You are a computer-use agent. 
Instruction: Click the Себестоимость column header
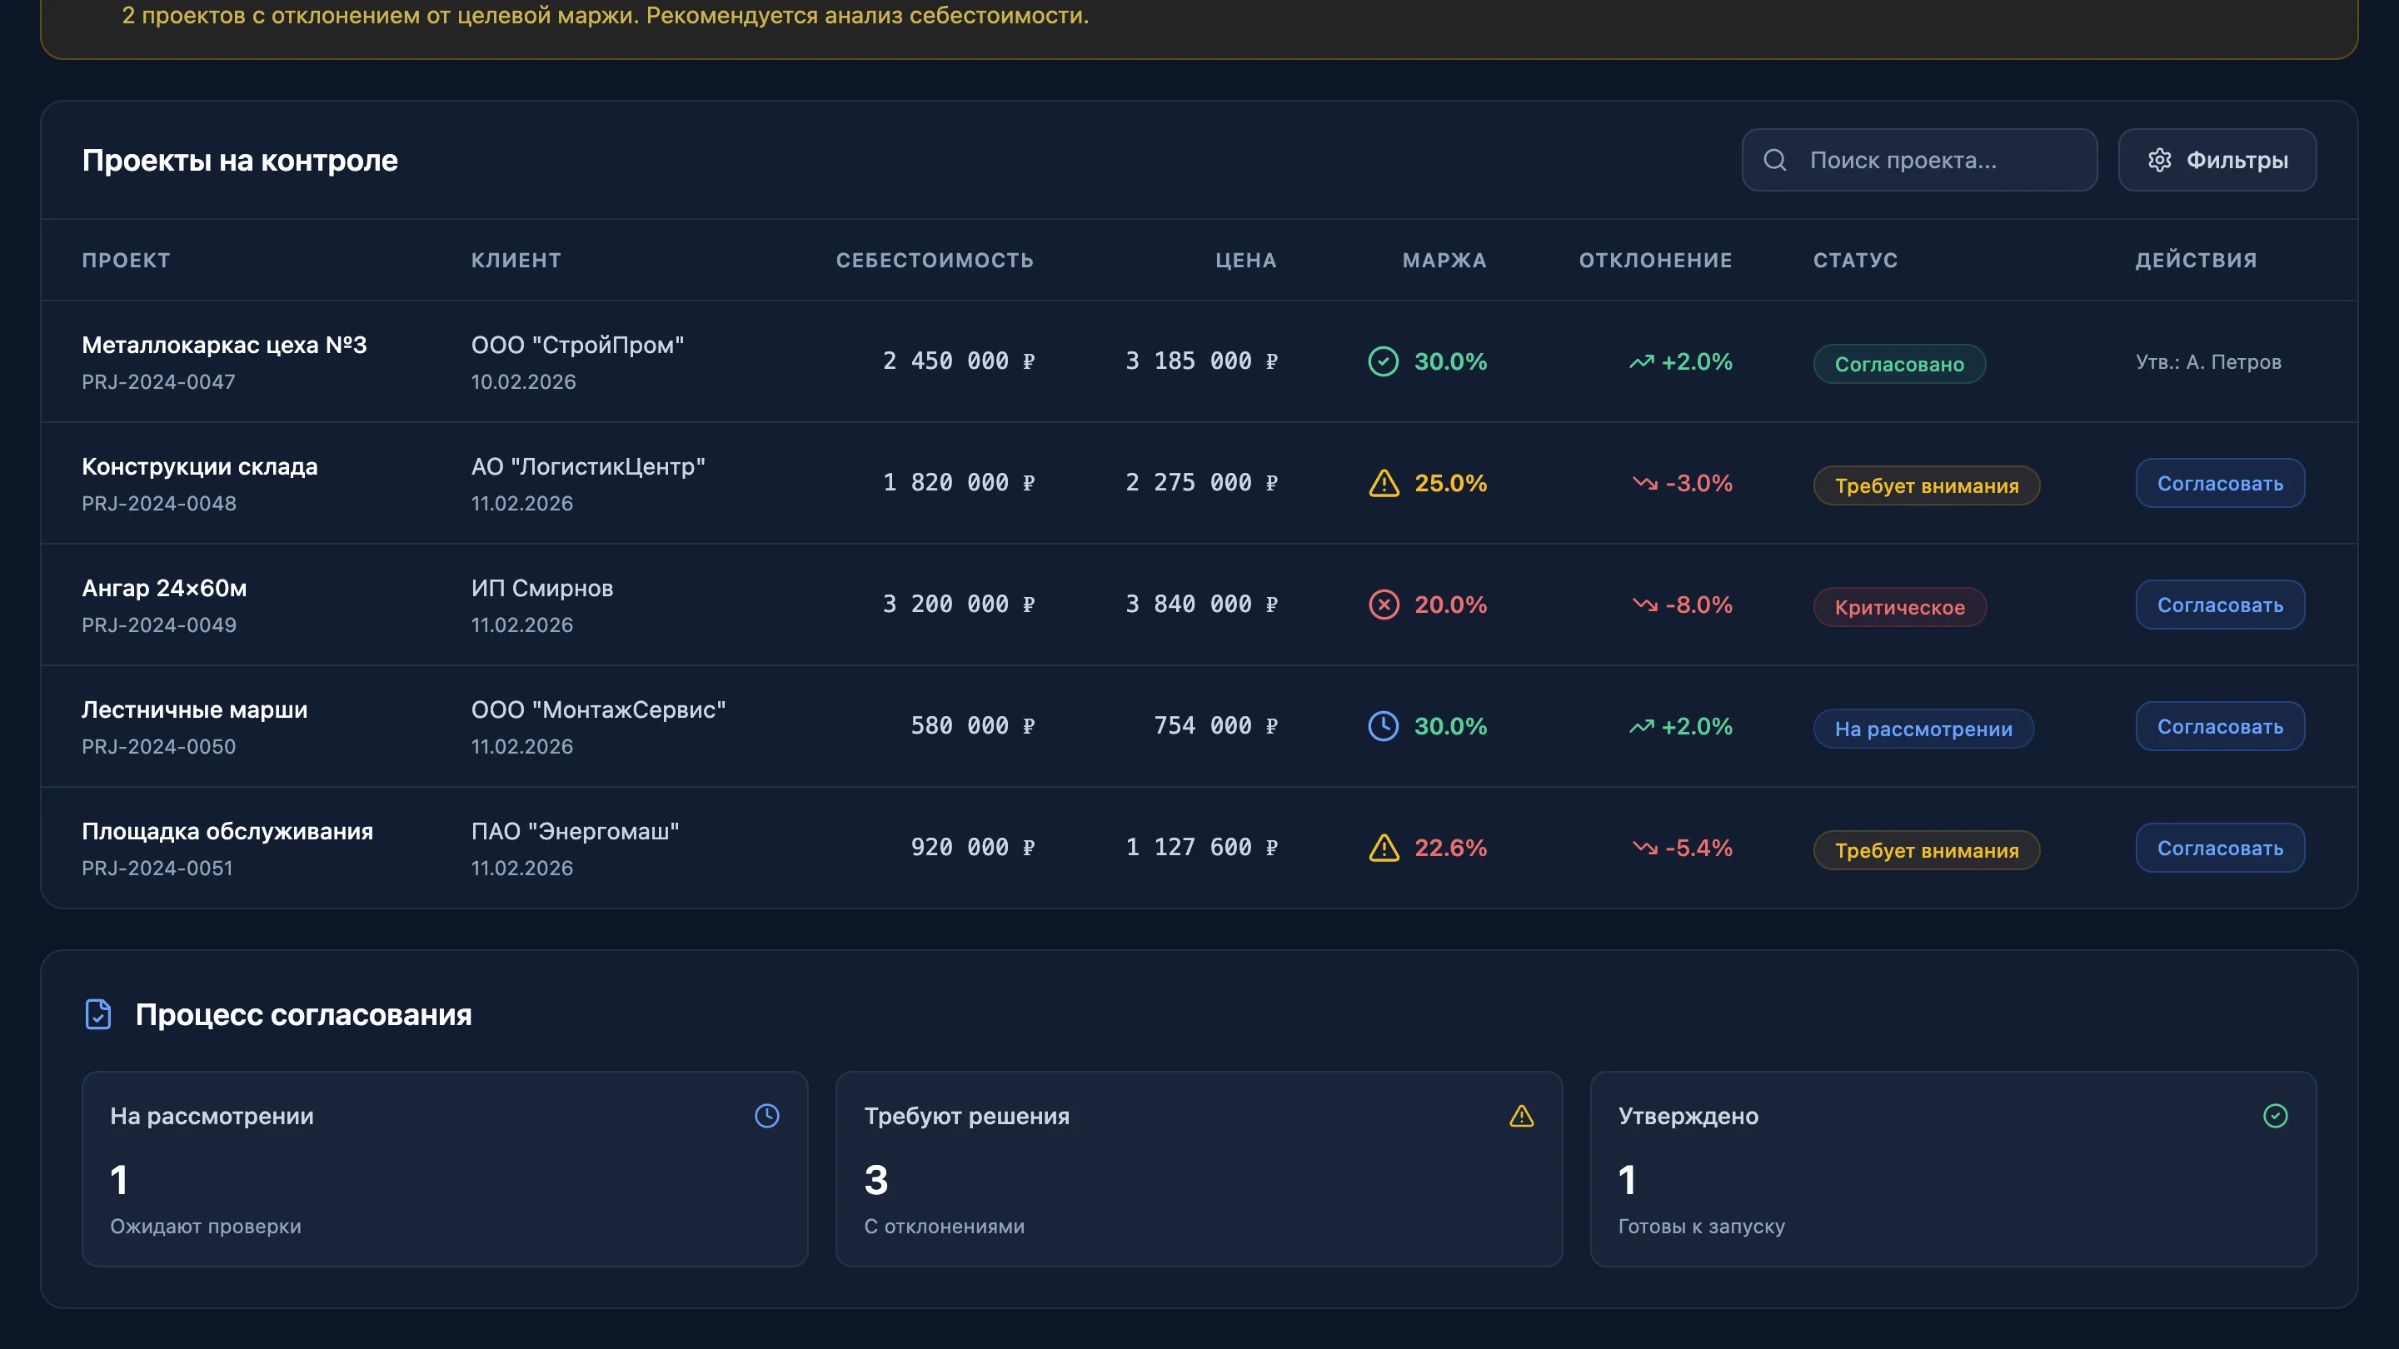[x=934, y=261]
